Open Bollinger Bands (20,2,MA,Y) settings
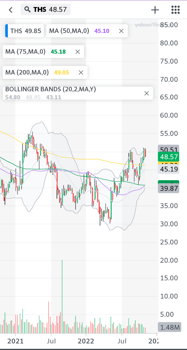Viewport: 187px width, 350px height. click(x=50, y=89)
